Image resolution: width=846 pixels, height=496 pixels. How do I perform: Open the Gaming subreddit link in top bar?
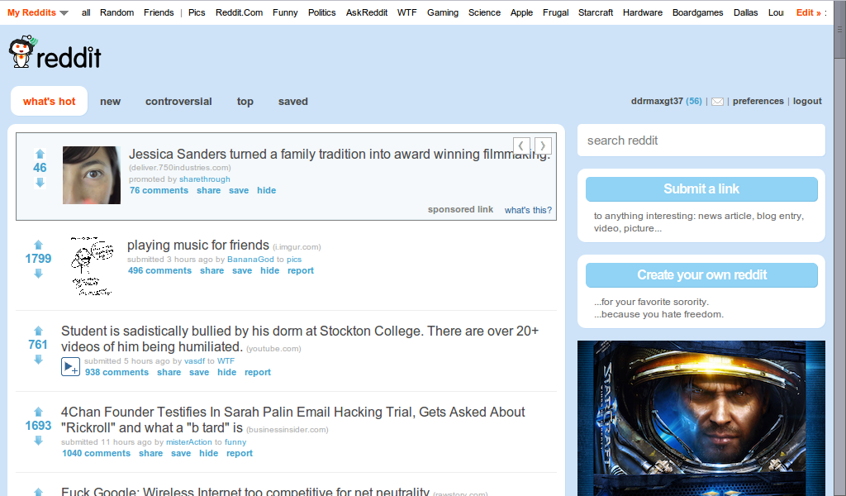(443, 12)
